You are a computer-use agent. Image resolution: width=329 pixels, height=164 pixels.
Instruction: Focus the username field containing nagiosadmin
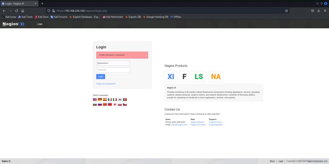click(x=113, y=63)
